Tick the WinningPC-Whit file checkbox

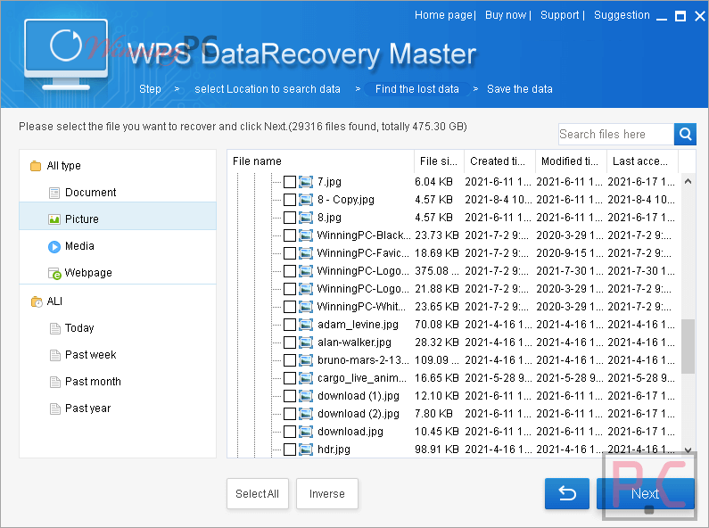tap(290, 307)
